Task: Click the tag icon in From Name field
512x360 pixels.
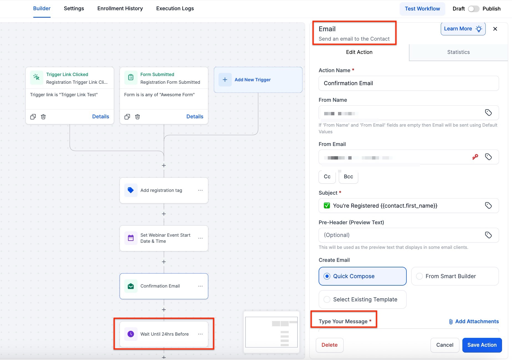Action: 488,113
